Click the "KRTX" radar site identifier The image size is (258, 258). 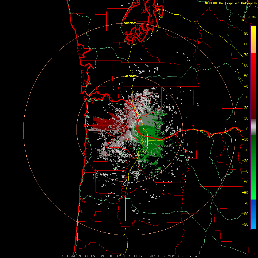pos(155,256)
